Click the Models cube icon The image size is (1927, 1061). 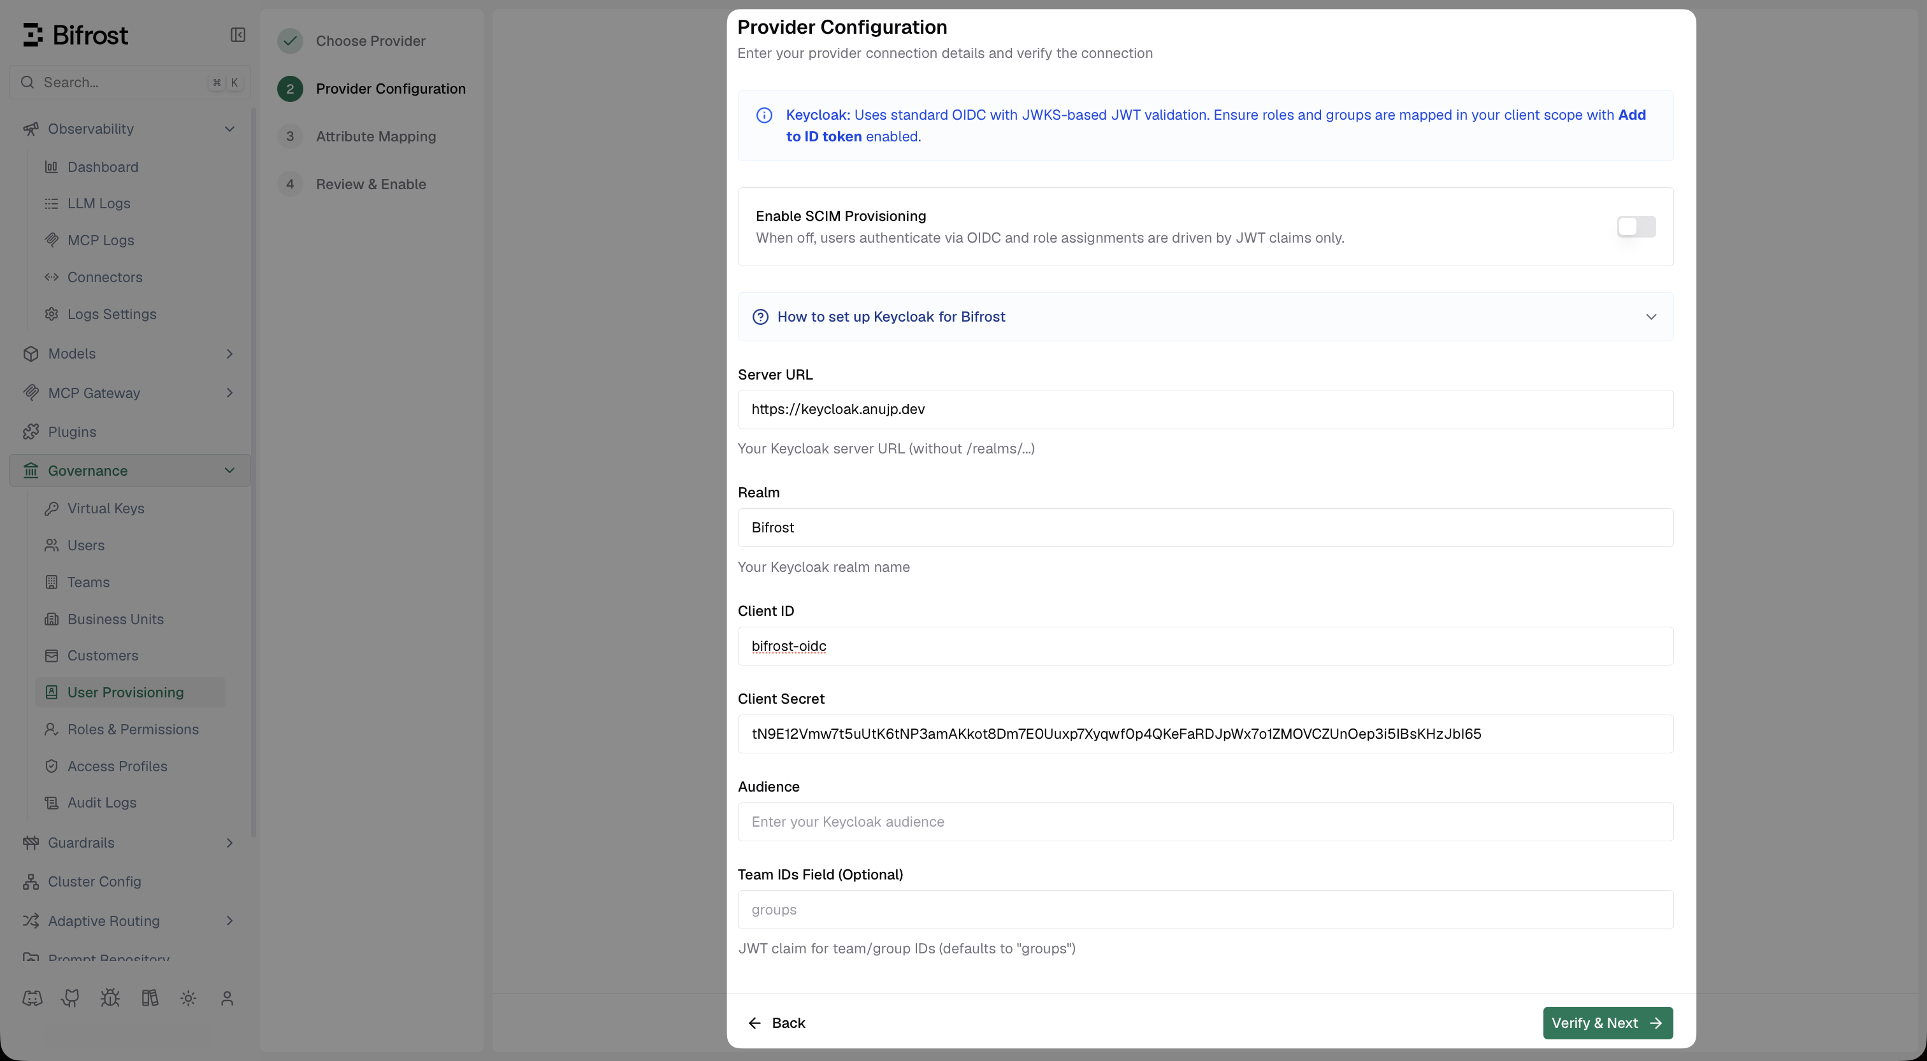31,353
